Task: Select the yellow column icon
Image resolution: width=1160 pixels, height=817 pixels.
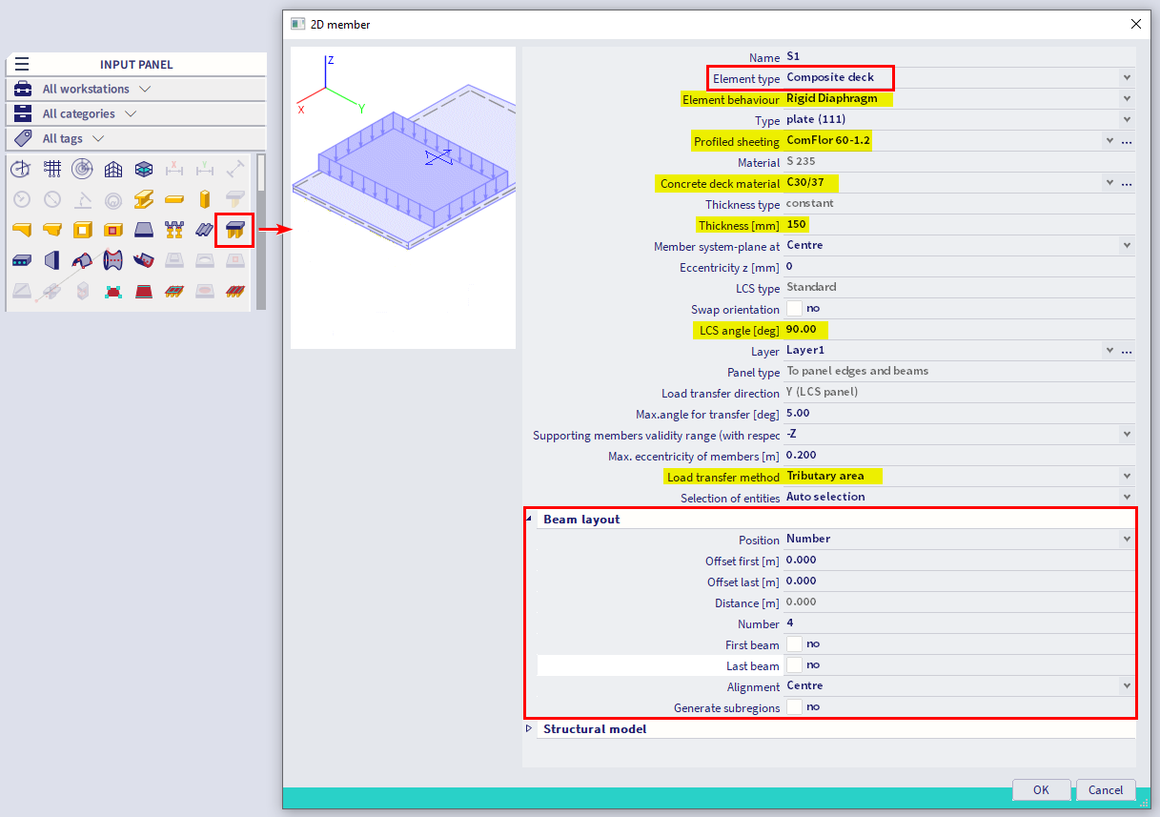Action: pyautogui.click(x=204, y=199)
